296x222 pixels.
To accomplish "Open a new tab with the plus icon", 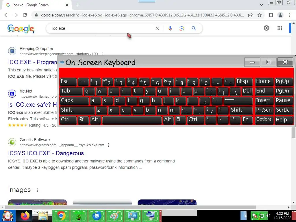I will [78, 5].
